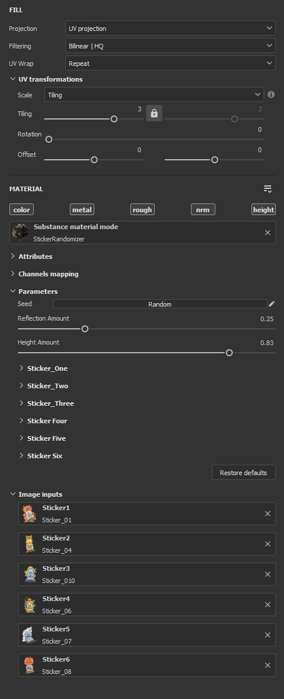Remove the StickerRandomizer material
Viewport: 284px width, 699px height.
[x=268, y=233]
